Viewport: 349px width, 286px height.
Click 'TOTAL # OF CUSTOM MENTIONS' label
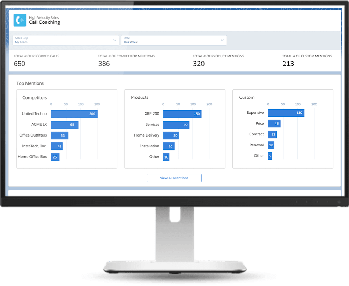(x=307, y=56)
